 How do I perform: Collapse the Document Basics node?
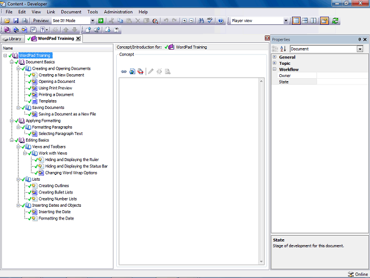pyautogui.click(x=12, y=62)
